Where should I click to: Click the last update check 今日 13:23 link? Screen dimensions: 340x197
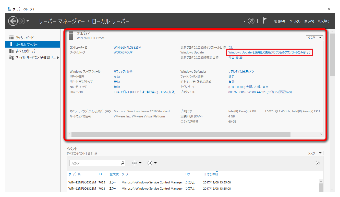coord(235,58)
